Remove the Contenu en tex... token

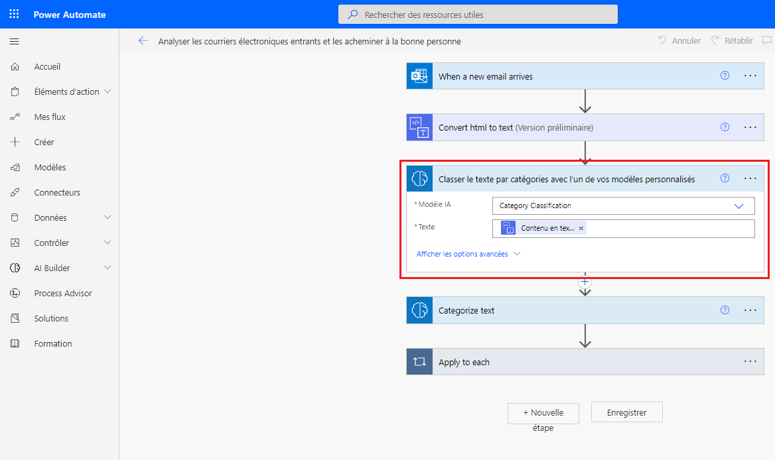581,228
